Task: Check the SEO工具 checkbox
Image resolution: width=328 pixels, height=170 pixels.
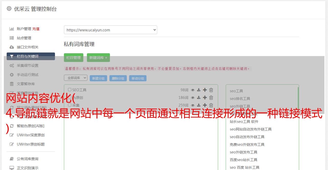Action: (x=70, y=90)
